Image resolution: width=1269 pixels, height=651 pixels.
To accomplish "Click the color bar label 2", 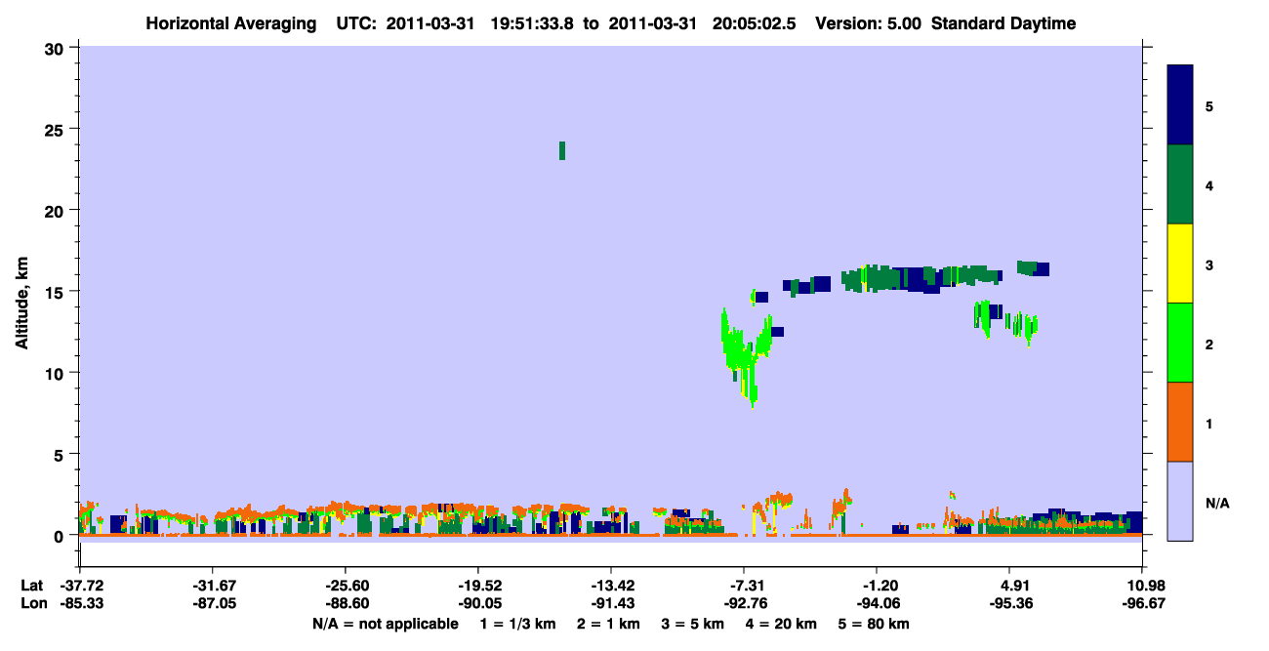I will pyautogui.click(x=1209, y=344).
